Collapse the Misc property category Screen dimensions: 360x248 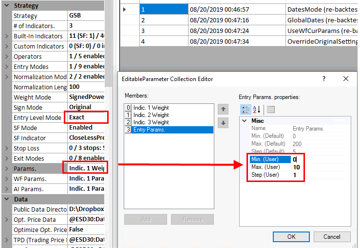(244, 120)
